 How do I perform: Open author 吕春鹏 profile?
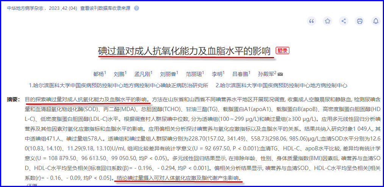click(240, 74)
